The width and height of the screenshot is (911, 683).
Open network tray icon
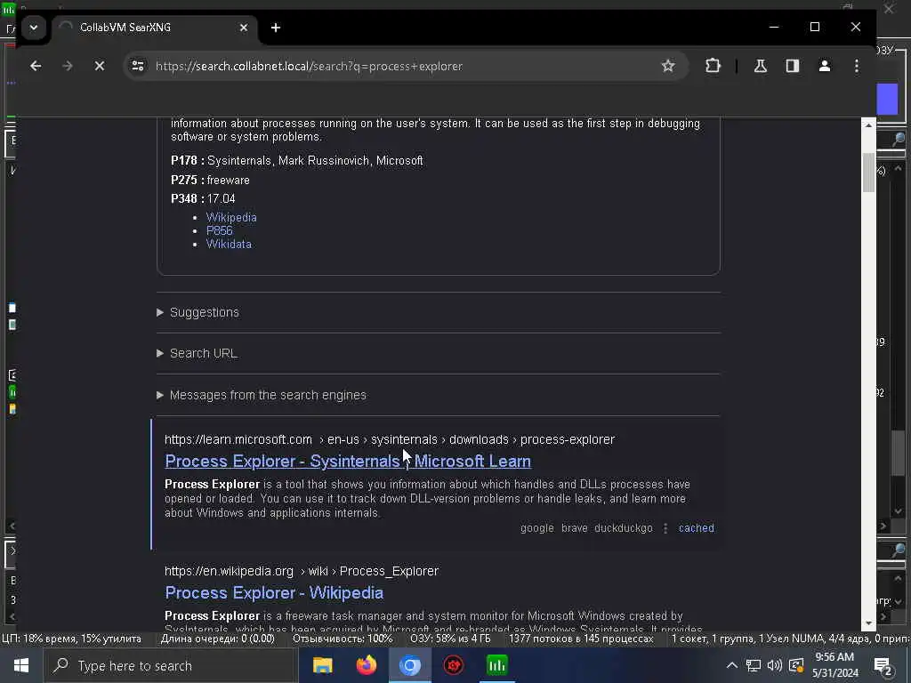click(x=754, y=665)
